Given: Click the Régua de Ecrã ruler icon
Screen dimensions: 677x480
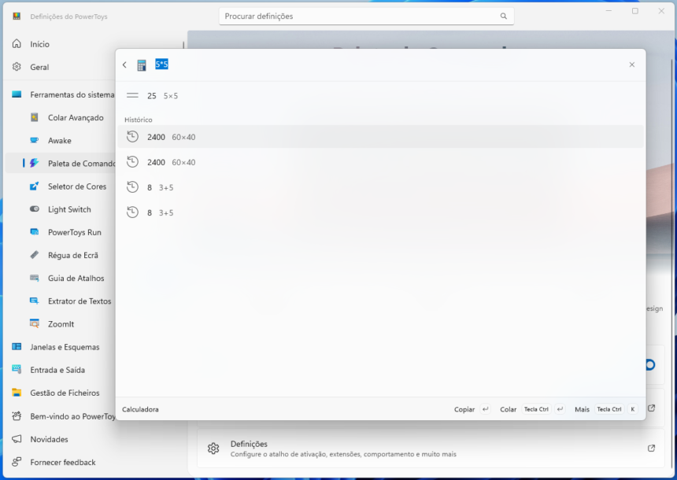Looking at the screenshot, I should (x=34, y=255).
